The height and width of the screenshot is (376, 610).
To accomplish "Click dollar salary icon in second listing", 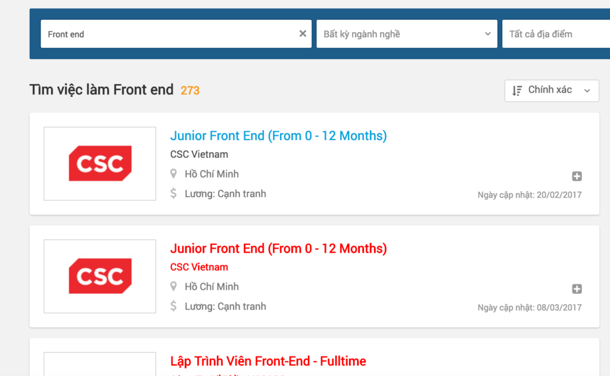I will (x=173, y=306).
